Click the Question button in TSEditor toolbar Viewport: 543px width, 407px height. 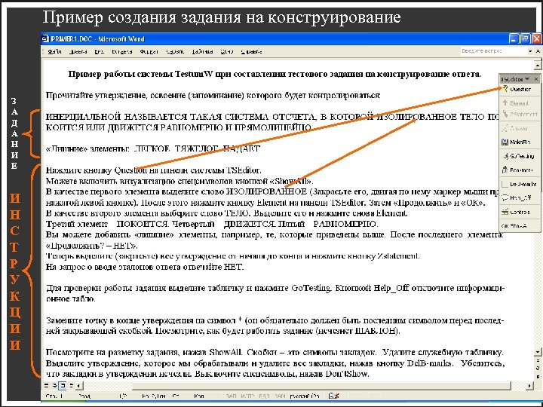[517, 89]
